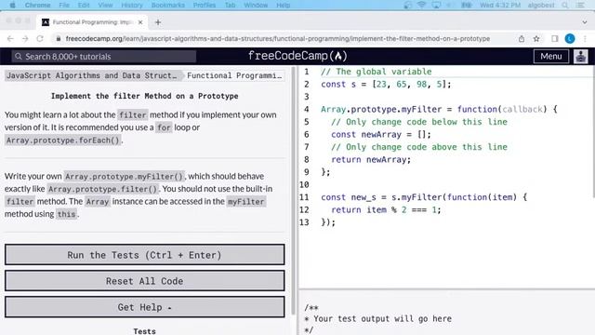
Task: Click the menu bar clock Wed 4:32 PM
Action: (x=500, y=6)
